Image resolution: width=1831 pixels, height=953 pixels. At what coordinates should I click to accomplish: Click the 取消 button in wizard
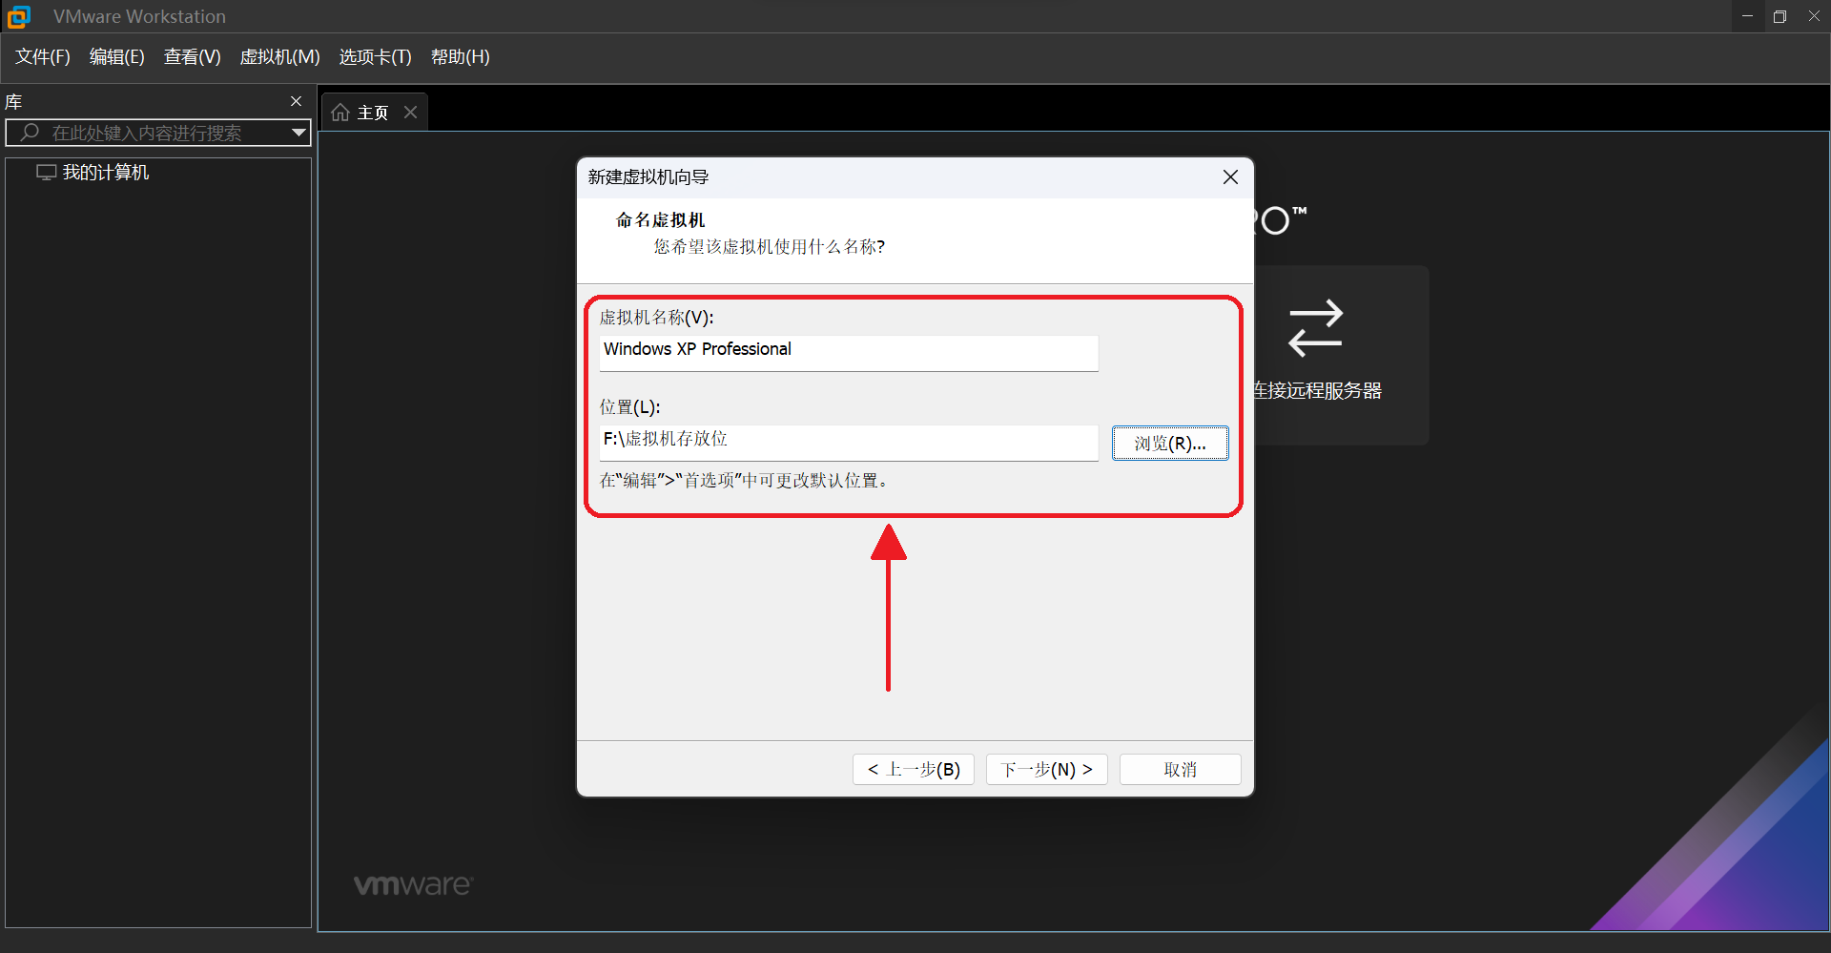pyautogui.click(x=1181, y=770)
